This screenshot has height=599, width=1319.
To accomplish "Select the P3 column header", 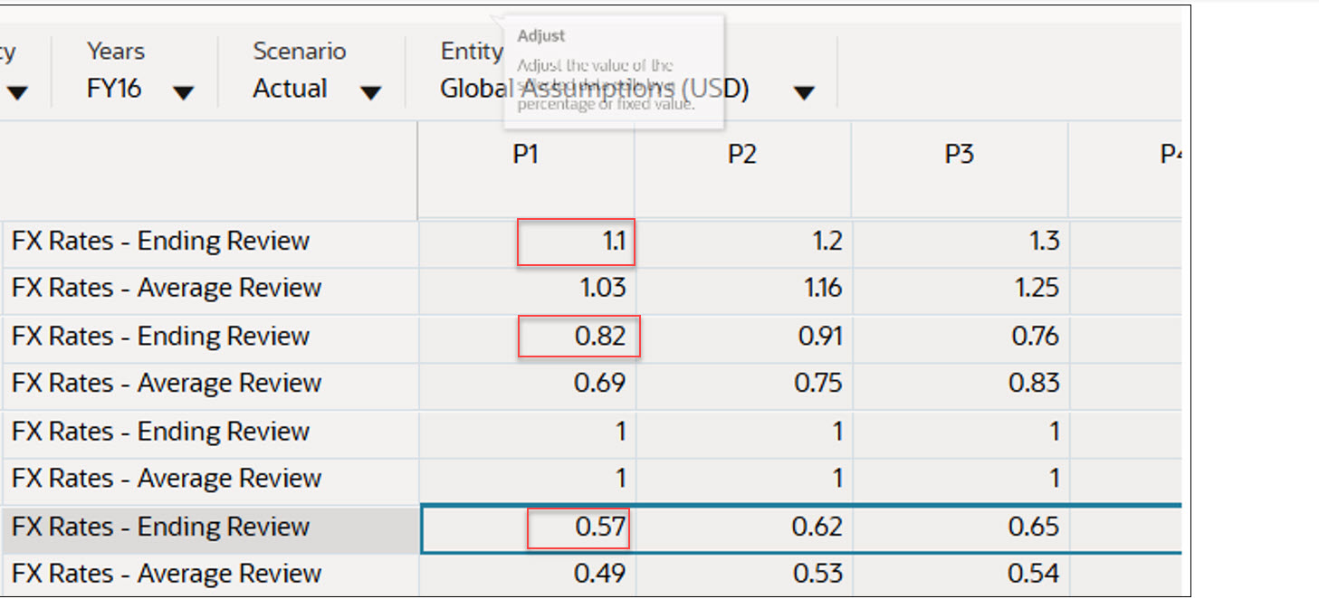I will pos(961,155).
